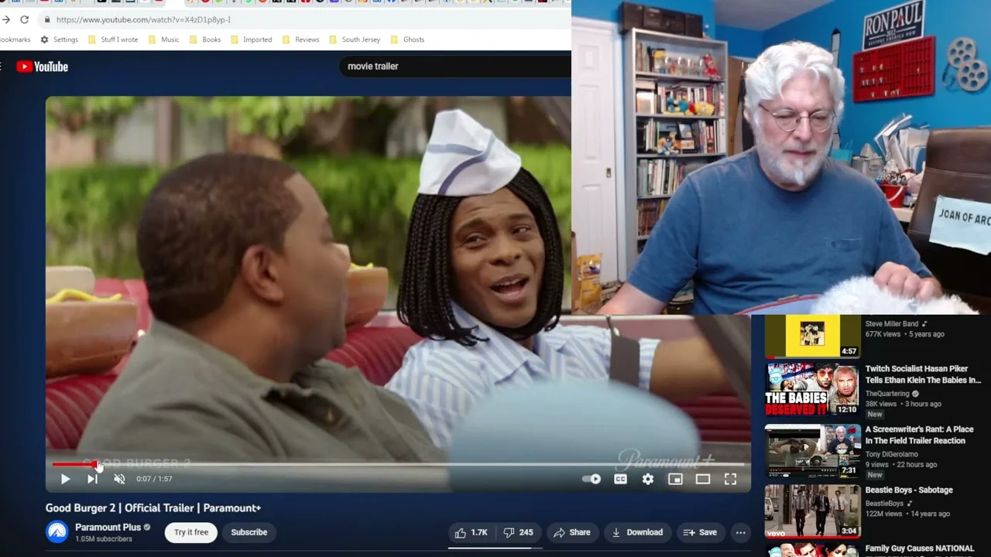Click the 'TheQuartering' channel name
991x557 pixels.
point(887,394)
